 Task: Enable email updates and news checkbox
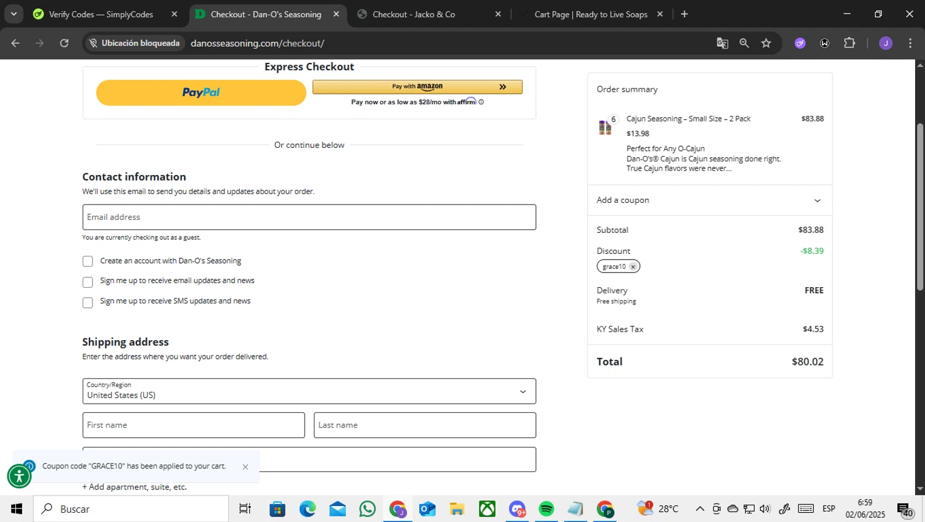pos(88,282)
